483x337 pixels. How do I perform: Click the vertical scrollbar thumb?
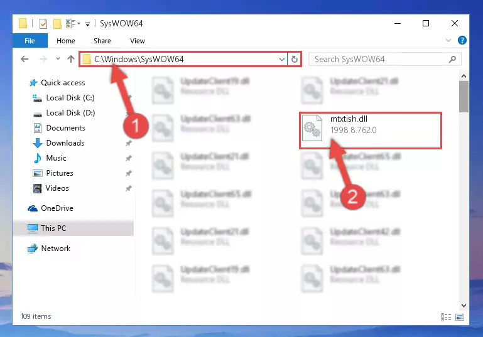pos(464,97)
